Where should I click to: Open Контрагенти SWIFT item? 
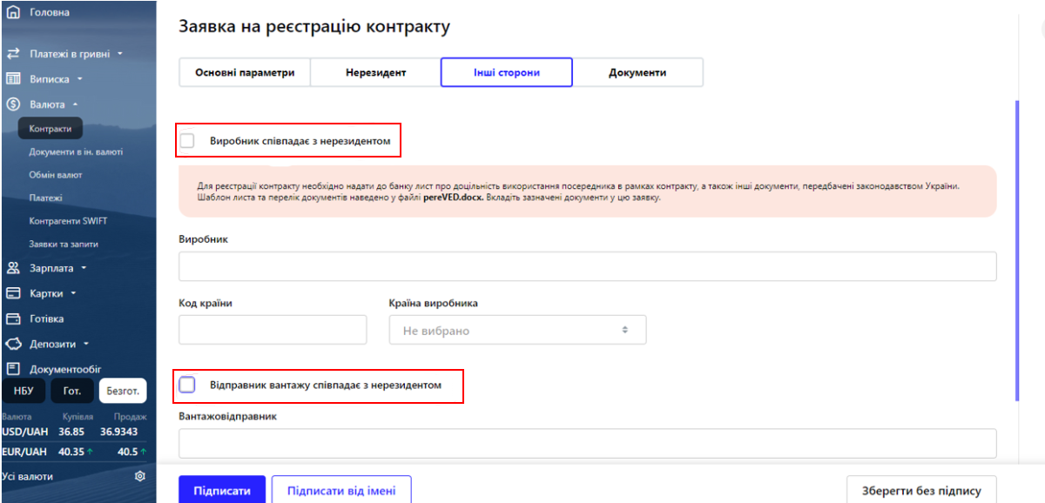click(68, 221)
